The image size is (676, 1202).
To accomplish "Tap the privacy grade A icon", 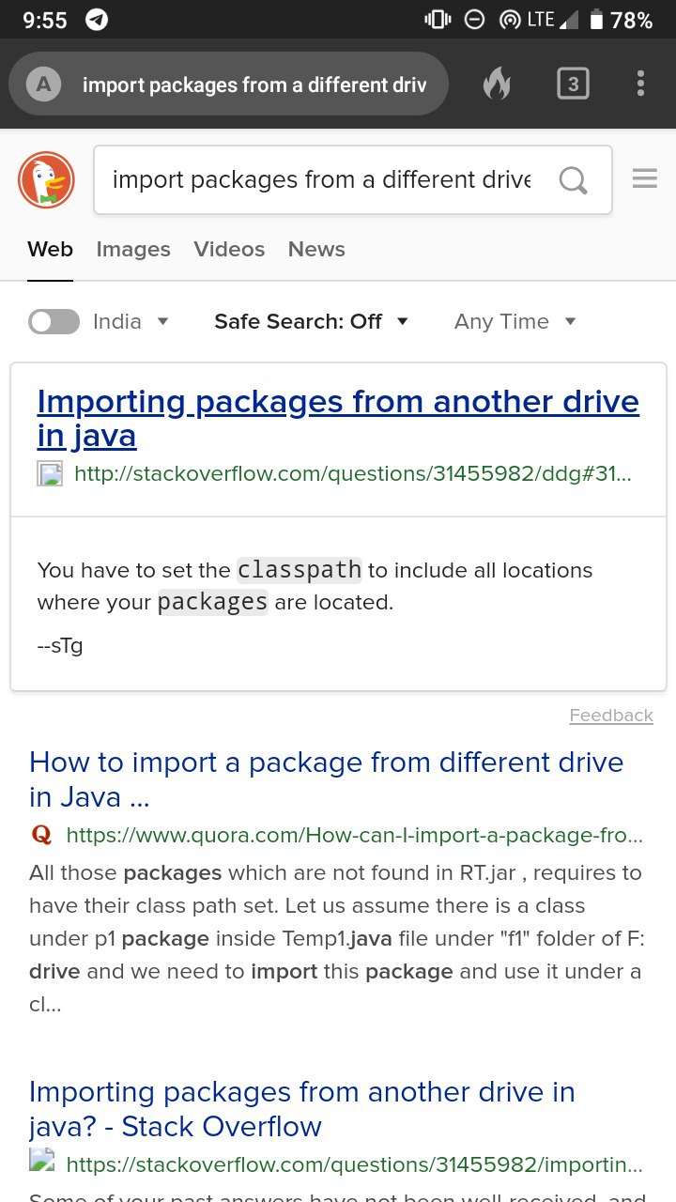I will (x=43, y=85).
